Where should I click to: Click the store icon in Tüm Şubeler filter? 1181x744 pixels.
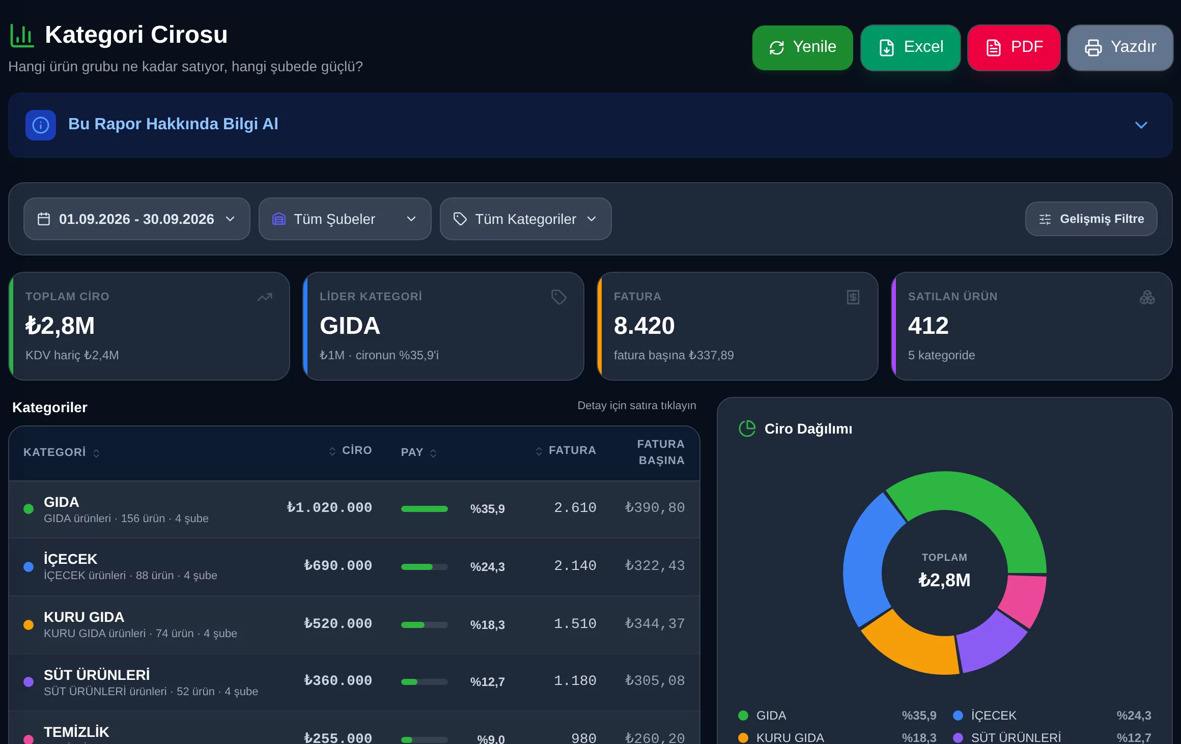(x=279, y=219)
